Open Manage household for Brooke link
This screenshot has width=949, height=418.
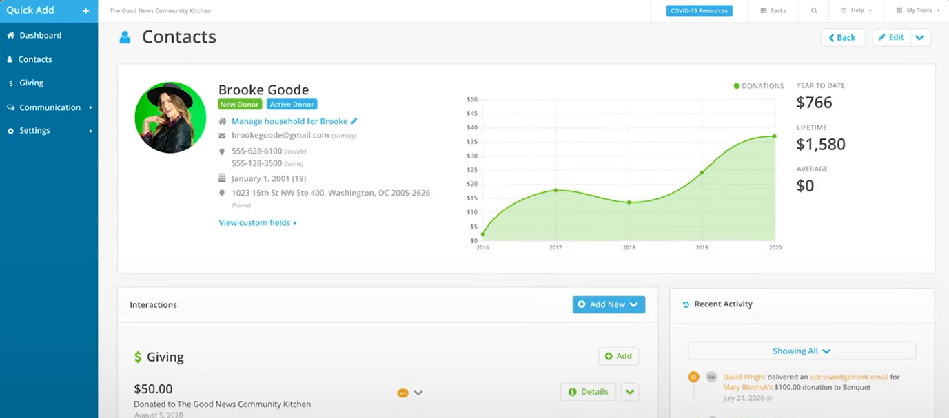(x=289, y=121)
